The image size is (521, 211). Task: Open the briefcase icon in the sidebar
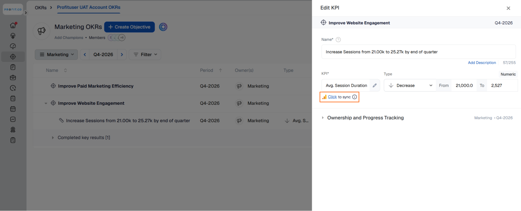click(x=13, y=77)
